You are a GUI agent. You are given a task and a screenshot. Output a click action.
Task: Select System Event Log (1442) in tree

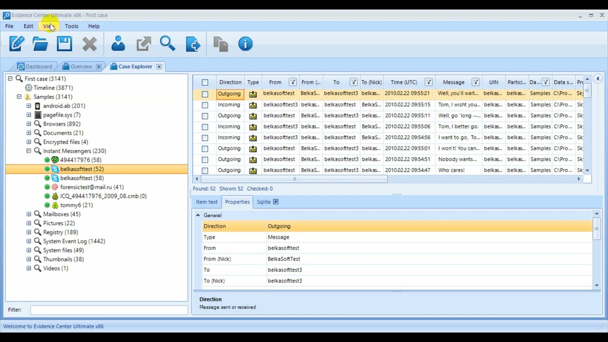coord(74,241)
